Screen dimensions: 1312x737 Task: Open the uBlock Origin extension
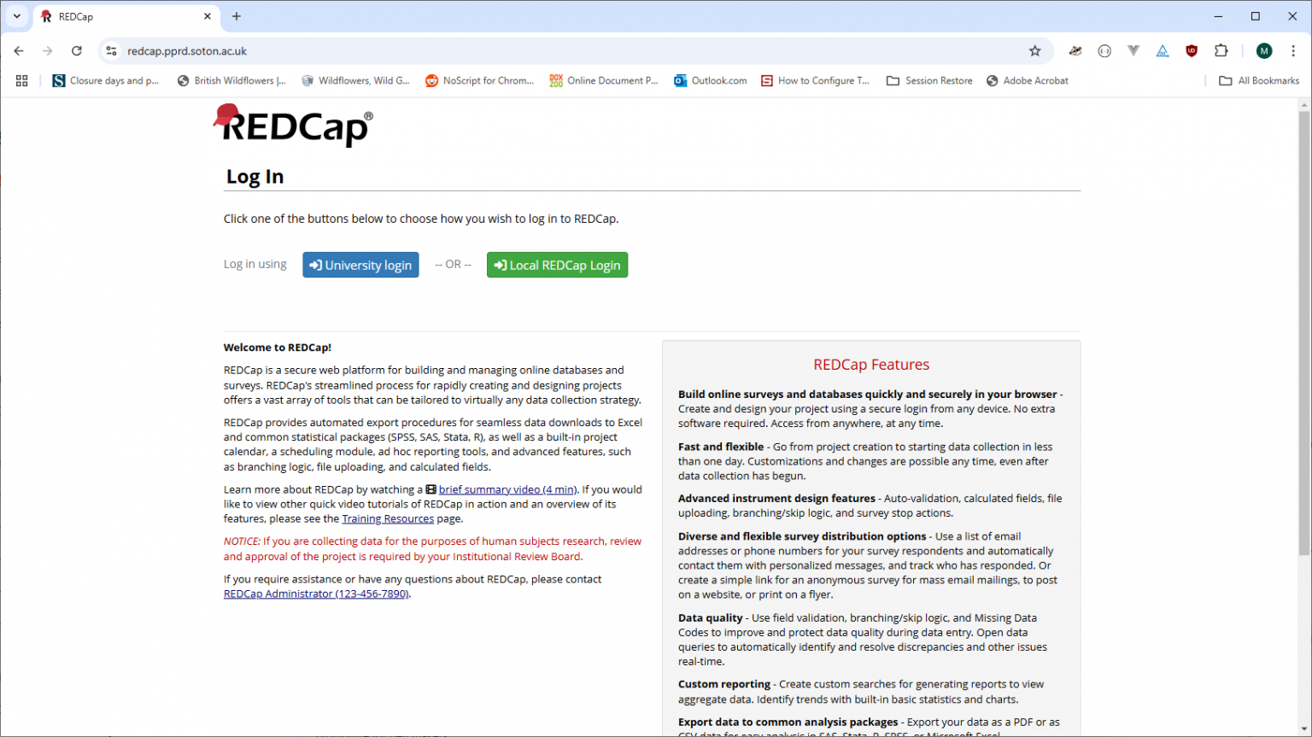[1192, 51]
